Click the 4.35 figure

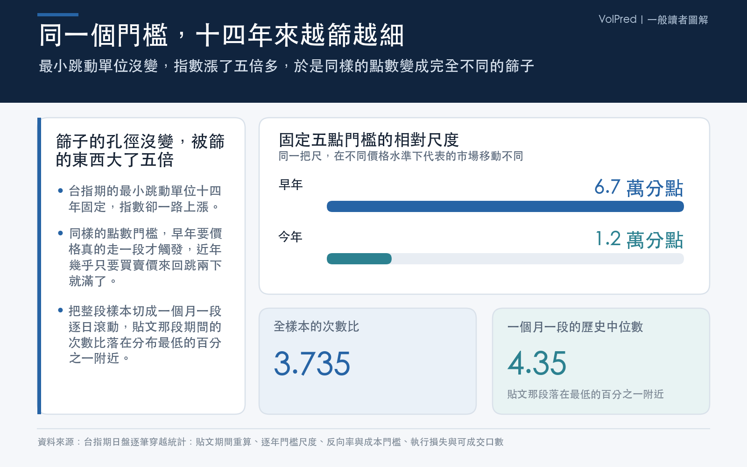(x=537, y=363)
